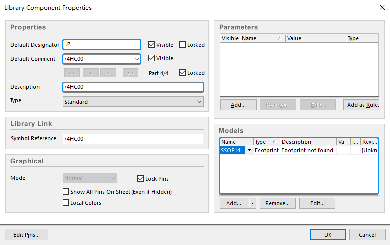This screenshot has height=245, width=390.
Task: Sort parameters by Visible column header
Action: [x=230, y=38]
